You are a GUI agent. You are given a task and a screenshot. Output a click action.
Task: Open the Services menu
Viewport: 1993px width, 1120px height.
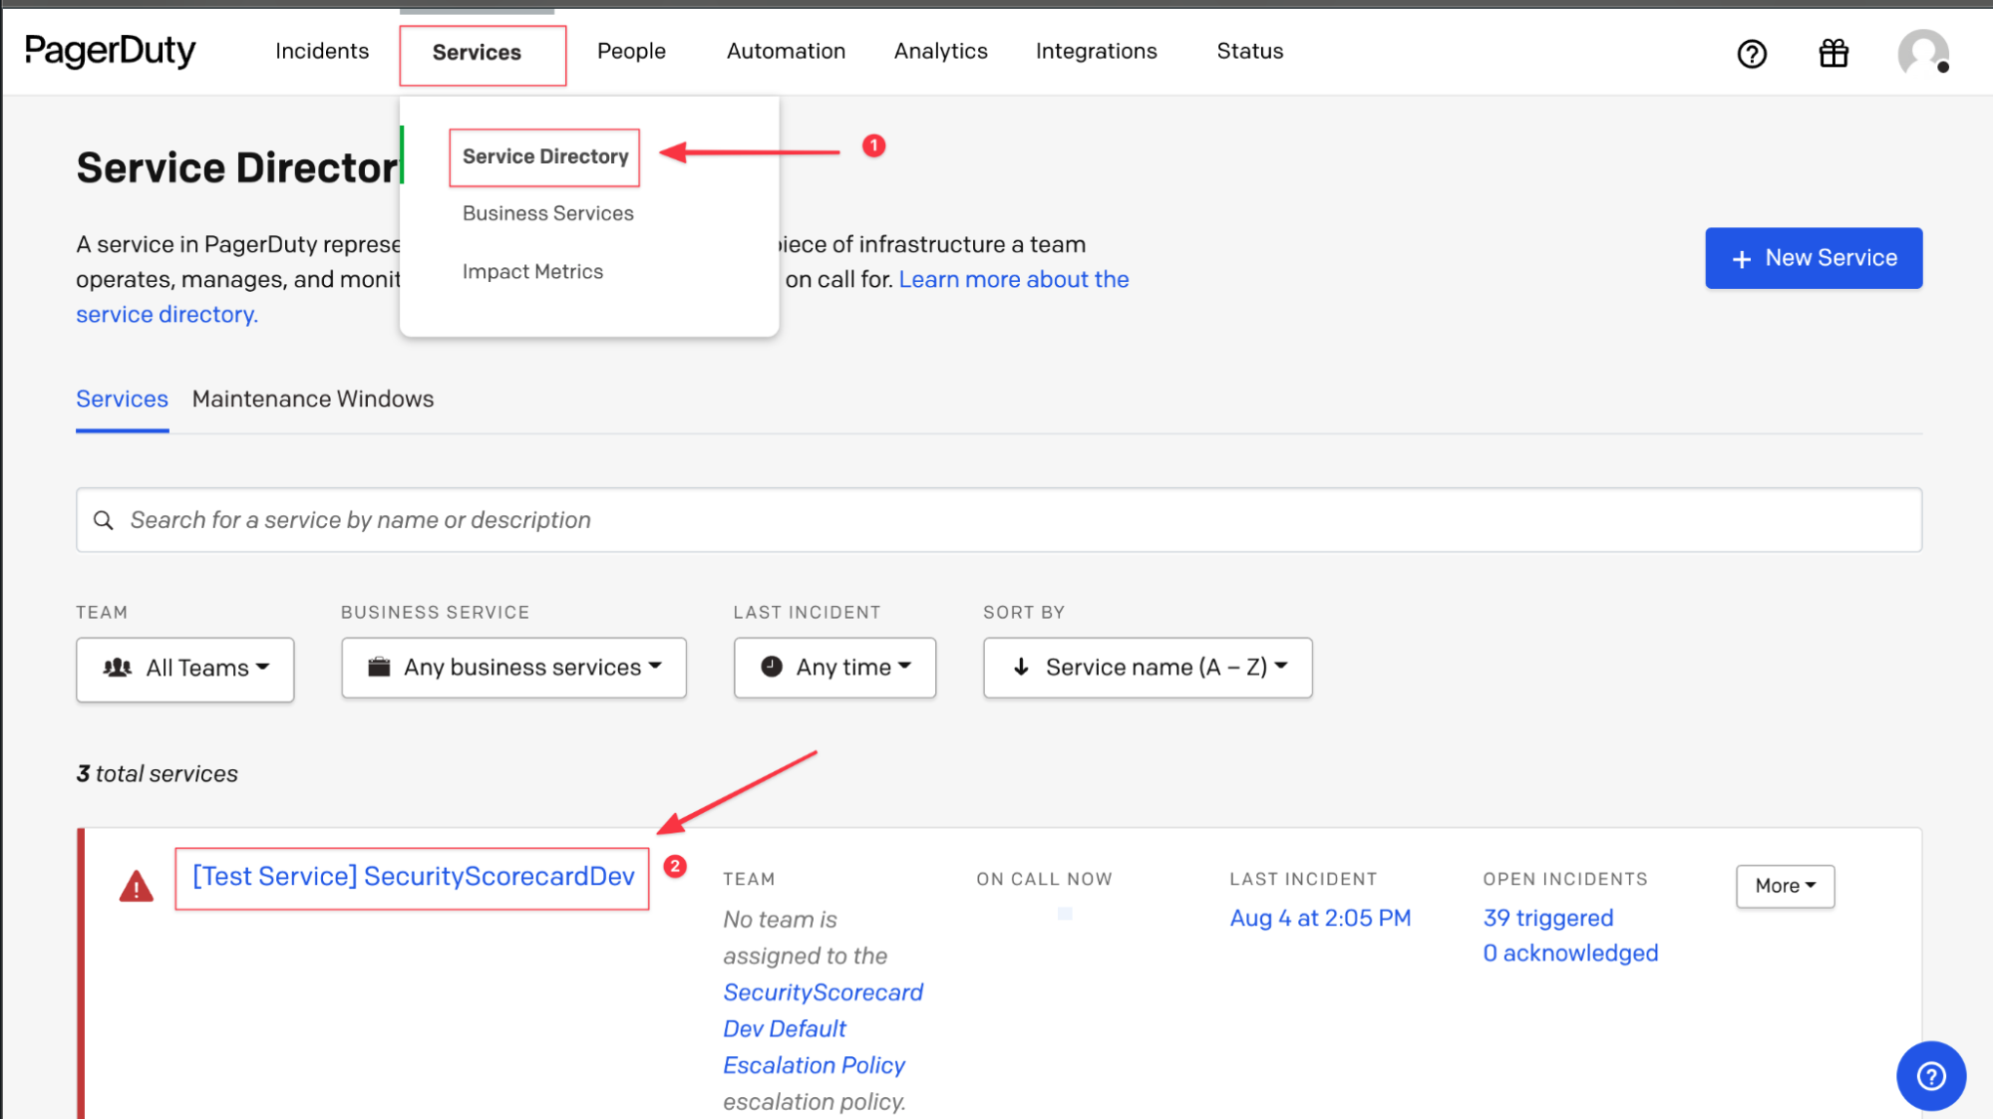tap(477, 52)
